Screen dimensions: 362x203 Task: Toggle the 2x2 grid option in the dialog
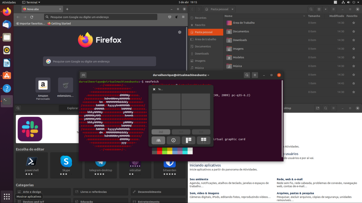click(160, 132)
